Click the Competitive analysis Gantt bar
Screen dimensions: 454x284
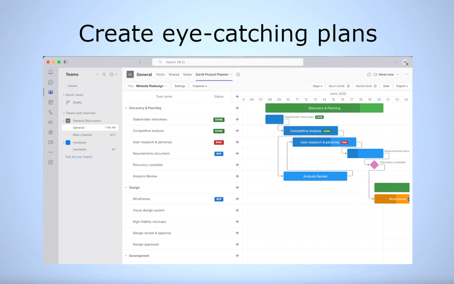coord(311,131)
